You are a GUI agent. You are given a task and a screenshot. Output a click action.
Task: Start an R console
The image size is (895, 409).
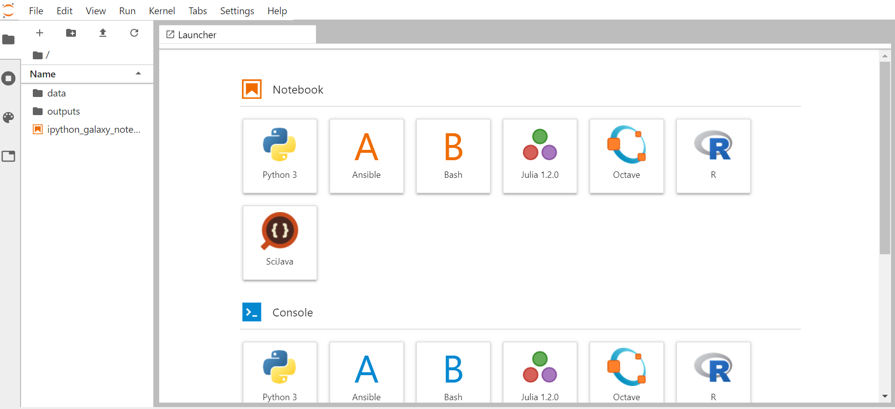(x=713, y=372)
